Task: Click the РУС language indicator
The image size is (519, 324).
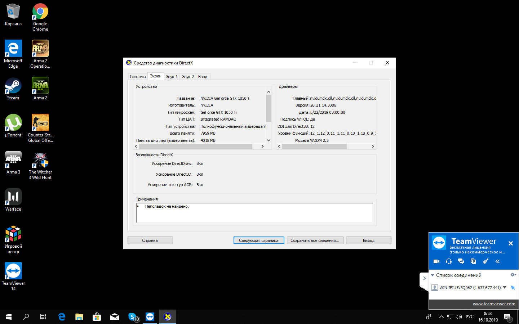Action: tap(470, 317)
